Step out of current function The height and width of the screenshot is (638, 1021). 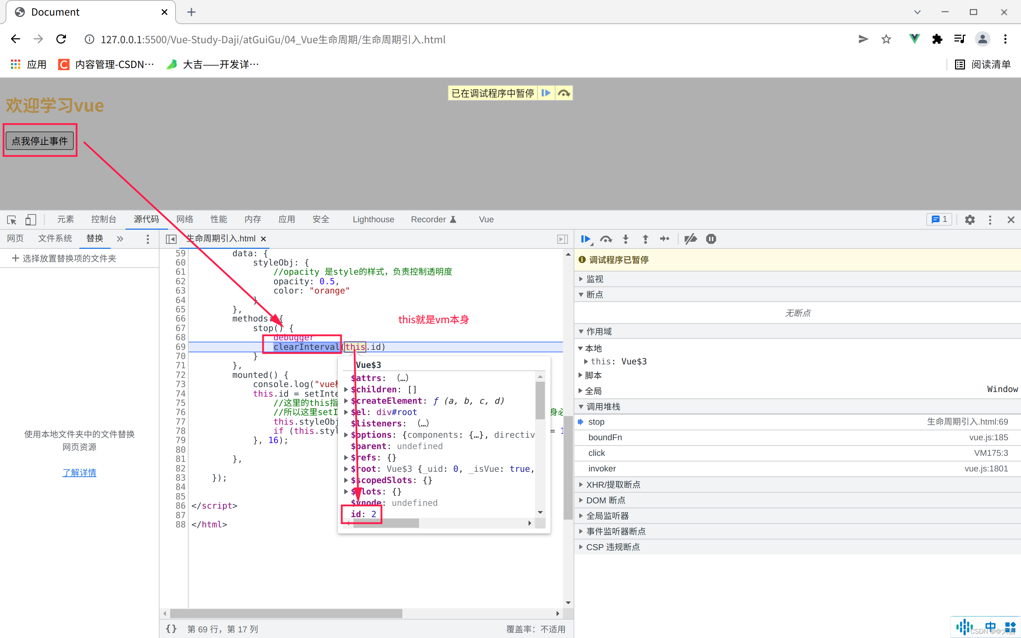pyautogui.click(x=646, y=239)
